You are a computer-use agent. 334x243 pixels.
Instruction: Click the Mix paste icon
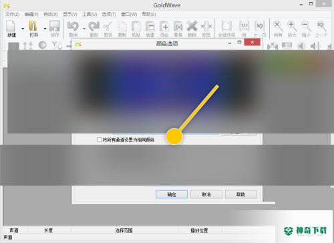pos(164,26)
